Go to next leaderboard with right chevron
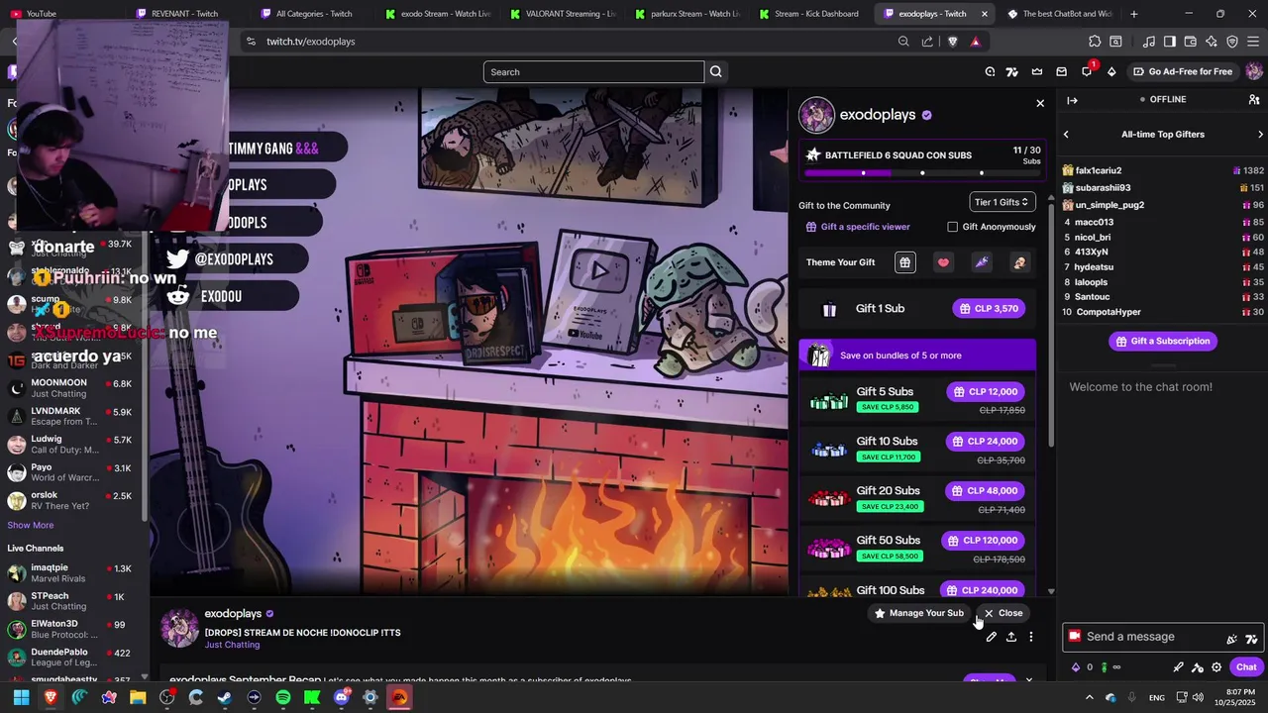Viewport: 1268px width, 713px height. point(1260,134)
